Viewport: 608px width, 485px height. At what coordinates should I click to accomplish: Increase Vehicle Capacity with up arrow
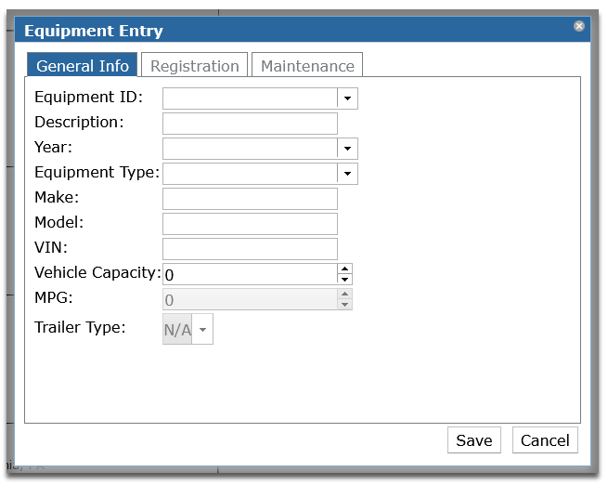tap(344, 269)
